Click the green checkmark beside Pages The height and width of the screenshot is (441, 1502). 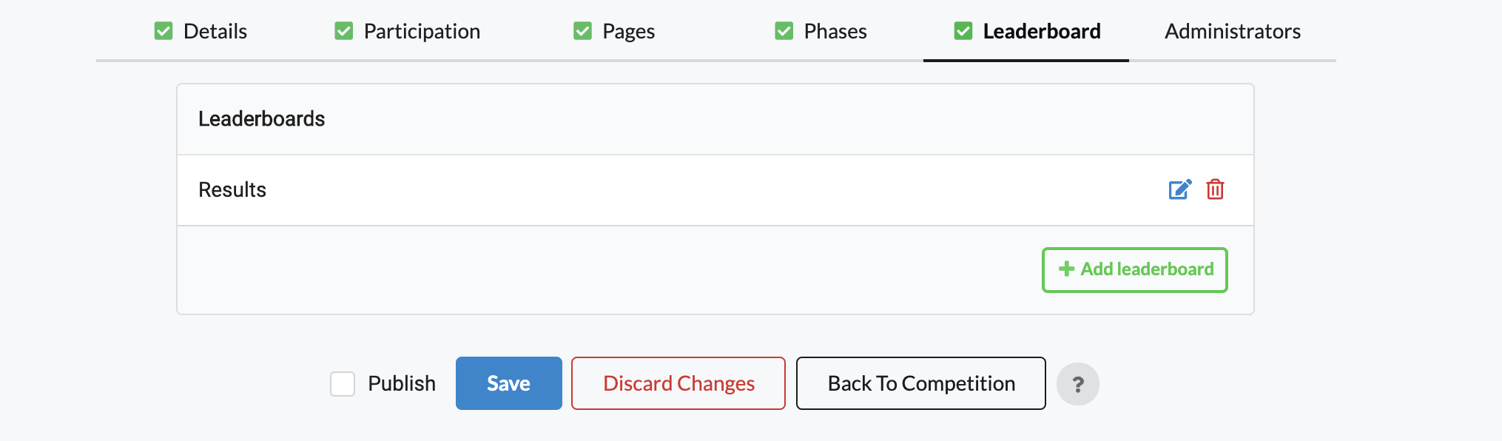pos(582,31)
